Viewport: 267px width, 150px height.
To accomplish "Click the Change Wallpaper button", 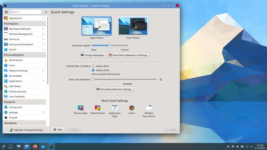I will tap(93, 55).
